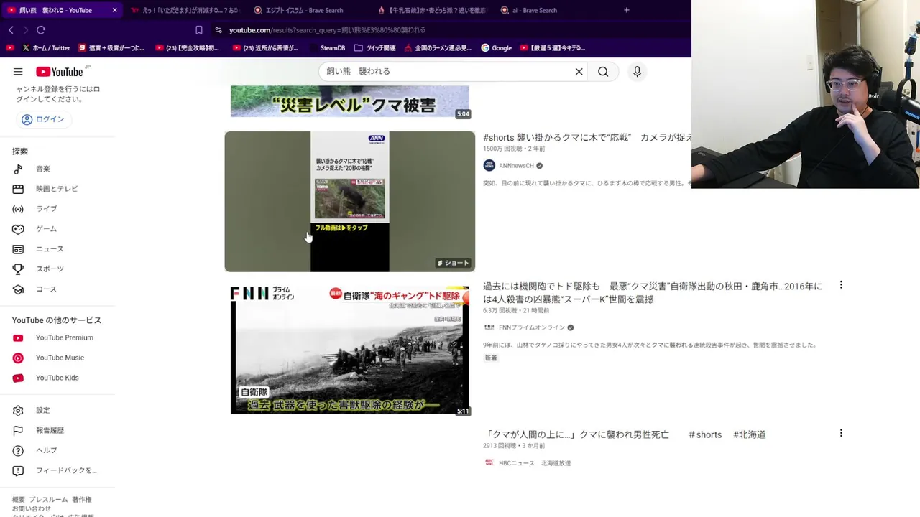The width and height of the screenshot is (920, 517).
Task: Click the browser address bar URL
Action: tap(327, 30)
